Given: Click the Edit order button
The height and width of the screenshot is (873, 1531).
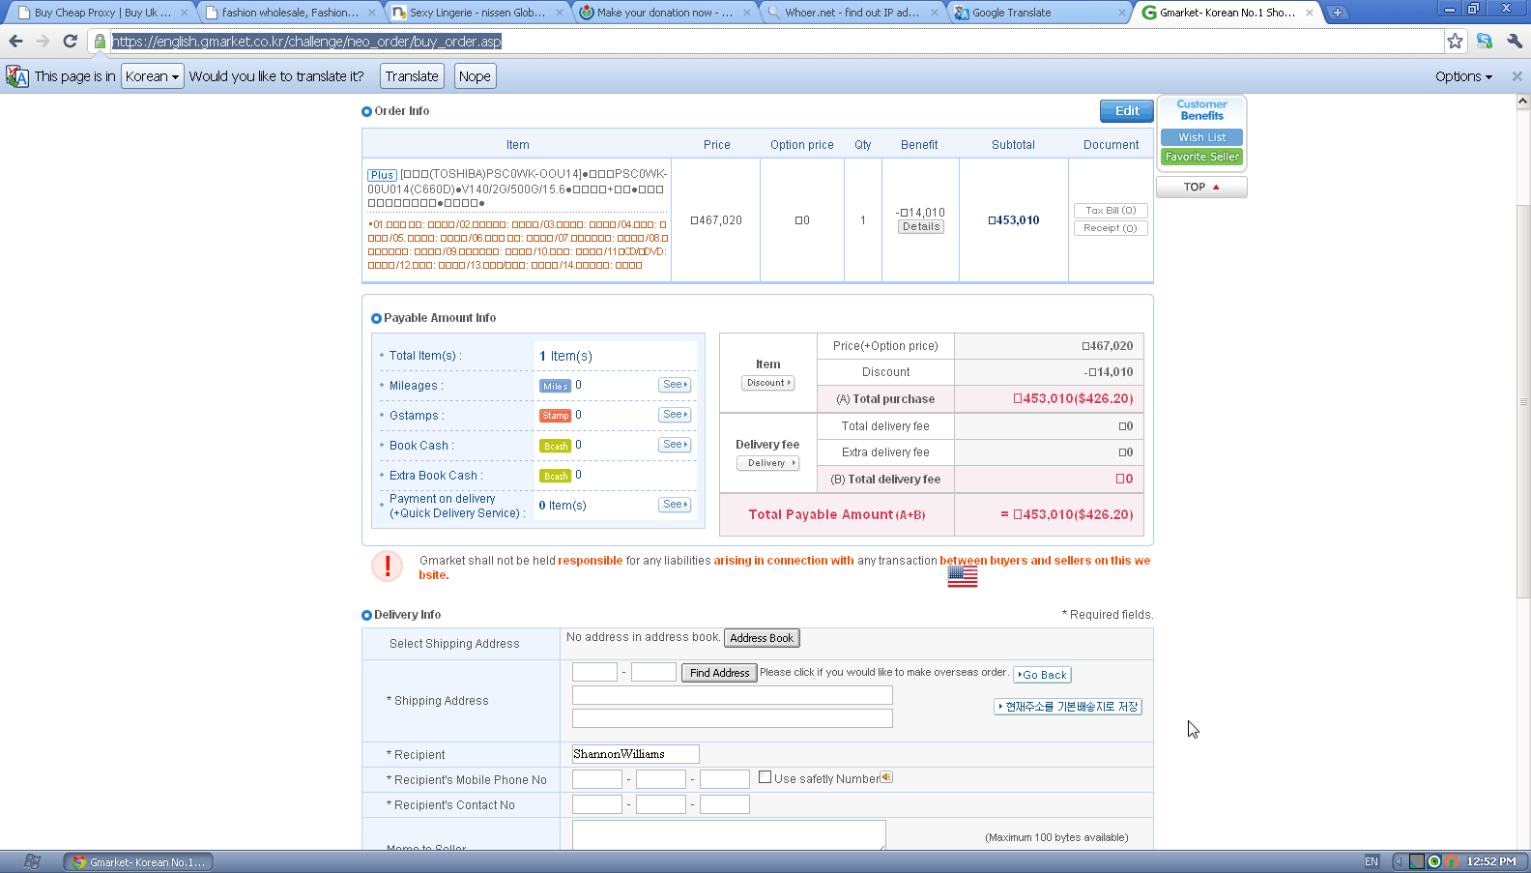Looking at the screenshot, I should [1127, 111].
